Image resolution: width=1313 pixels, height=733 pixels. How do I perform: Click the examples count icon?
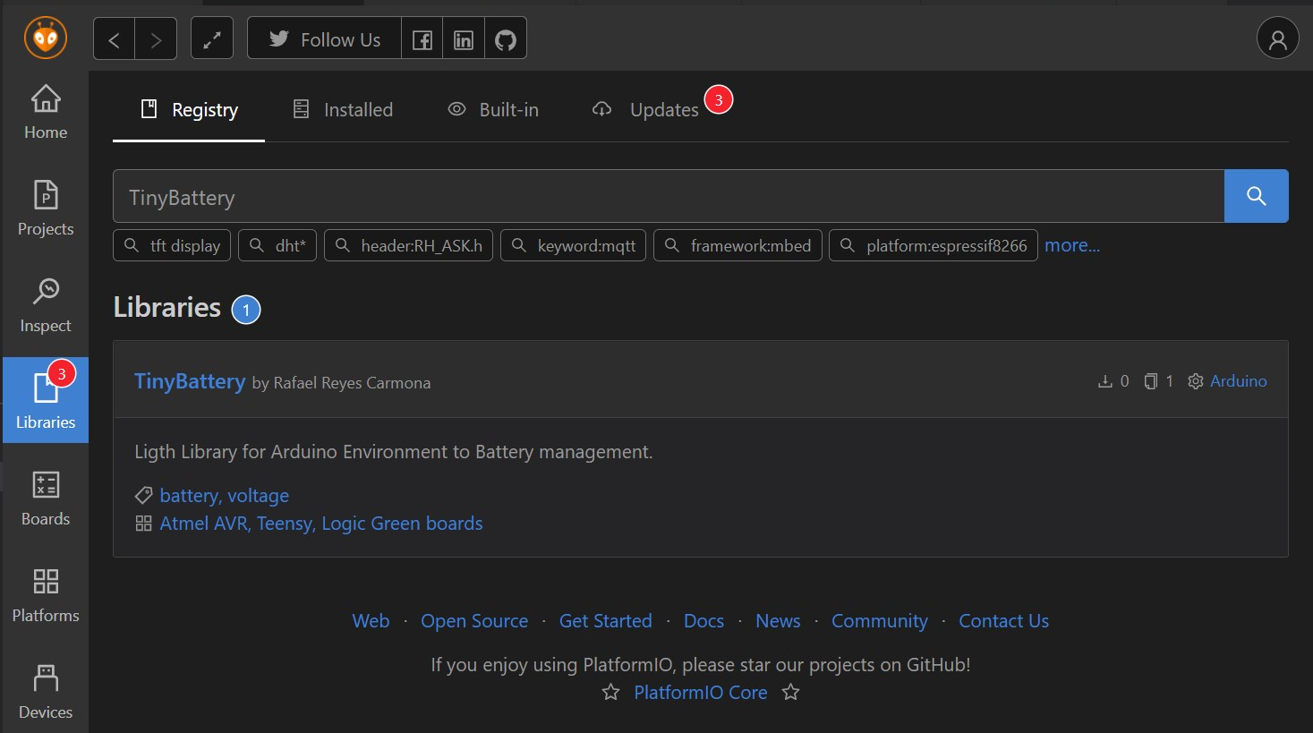[x=1151, y=381]
